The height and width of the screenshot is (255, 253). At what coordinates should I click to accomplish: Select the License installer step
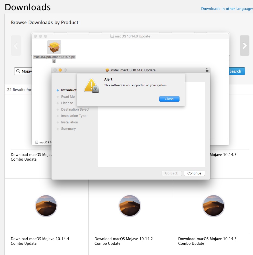(67, 103)
